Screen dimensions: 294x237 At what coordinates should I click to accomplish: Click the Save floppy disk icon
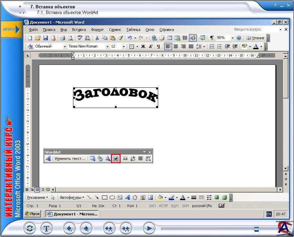tap(46, 38)
